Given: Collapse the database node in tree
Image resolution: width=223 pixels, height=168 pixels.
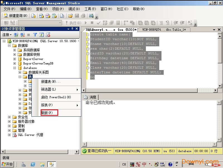Looking at the screenshot, I should pos(15,68).
